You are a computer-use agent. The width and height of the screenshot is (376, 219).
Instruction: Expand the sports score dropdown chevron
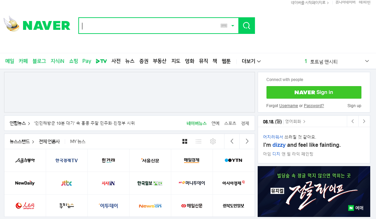367,61
